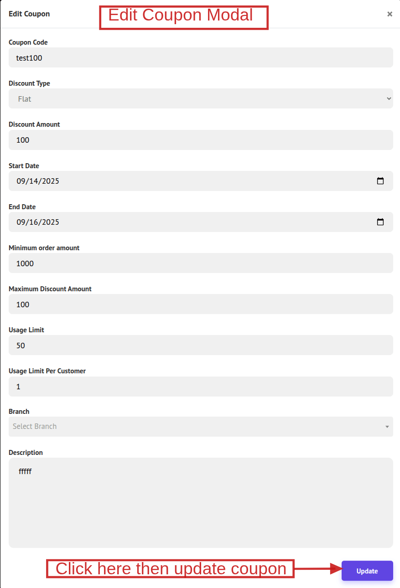
Task: Click the Branch dropdown arrow
Action: (387, 427)
